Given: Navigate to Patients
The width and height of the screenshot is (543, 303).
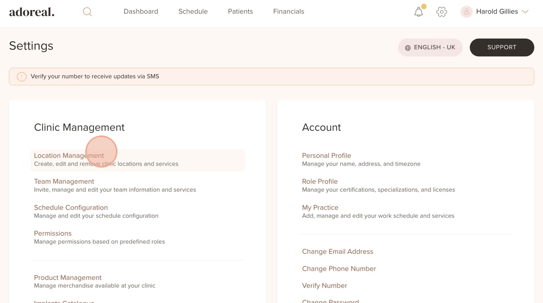Looking at the screenshot, I should tap(240, 12).
